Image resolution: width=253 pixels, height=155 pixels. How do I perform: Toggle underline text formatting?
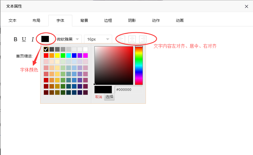tap(24, 40)
